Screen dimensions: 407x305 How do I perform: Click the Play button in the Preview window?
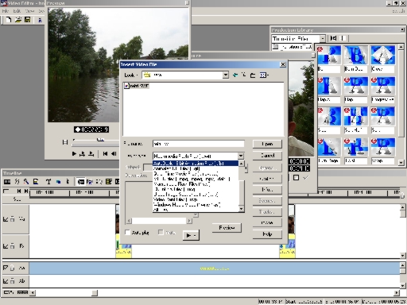pyautogui.click(x=74, y=153)
